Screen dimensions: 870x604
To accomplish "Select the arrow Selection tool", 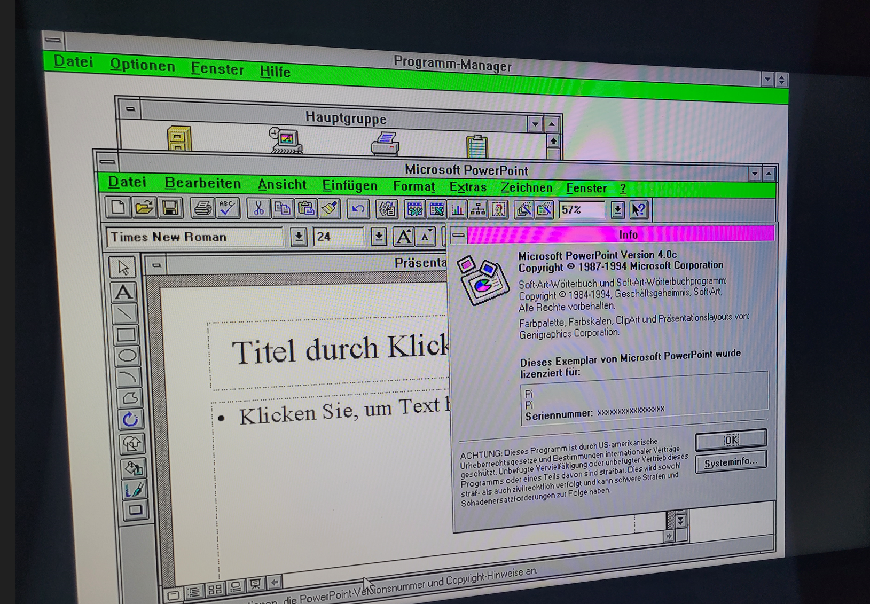I will pos(123,267).
